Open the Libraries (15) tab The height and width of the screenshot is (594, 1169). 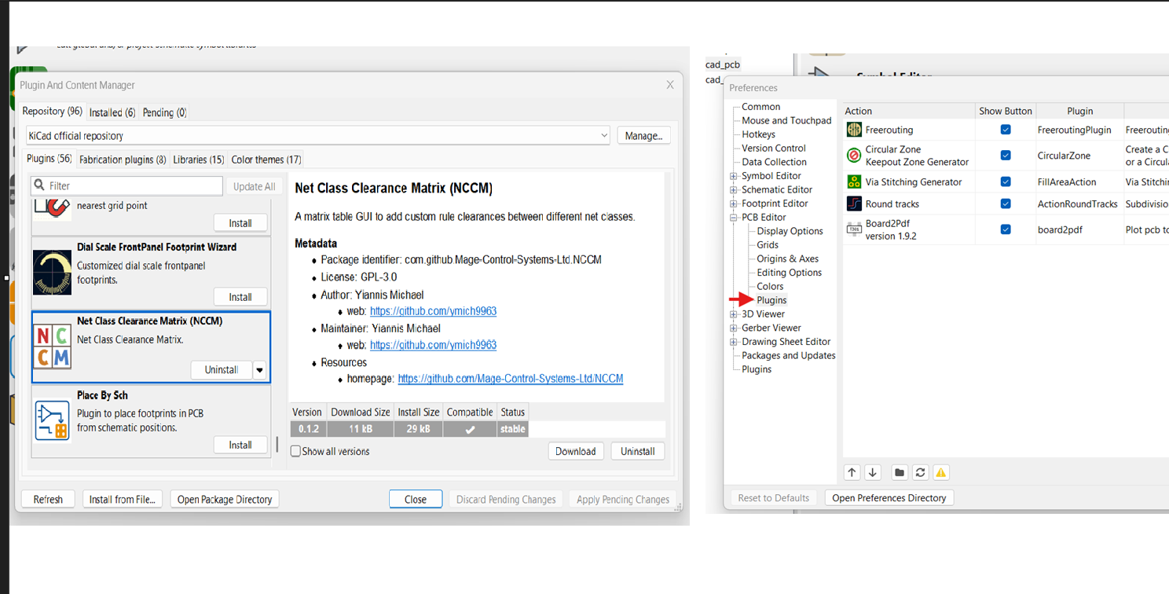tap(198, 159)
